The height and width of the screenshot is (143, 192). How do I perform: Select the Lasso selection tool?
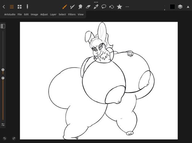(104, 6)
